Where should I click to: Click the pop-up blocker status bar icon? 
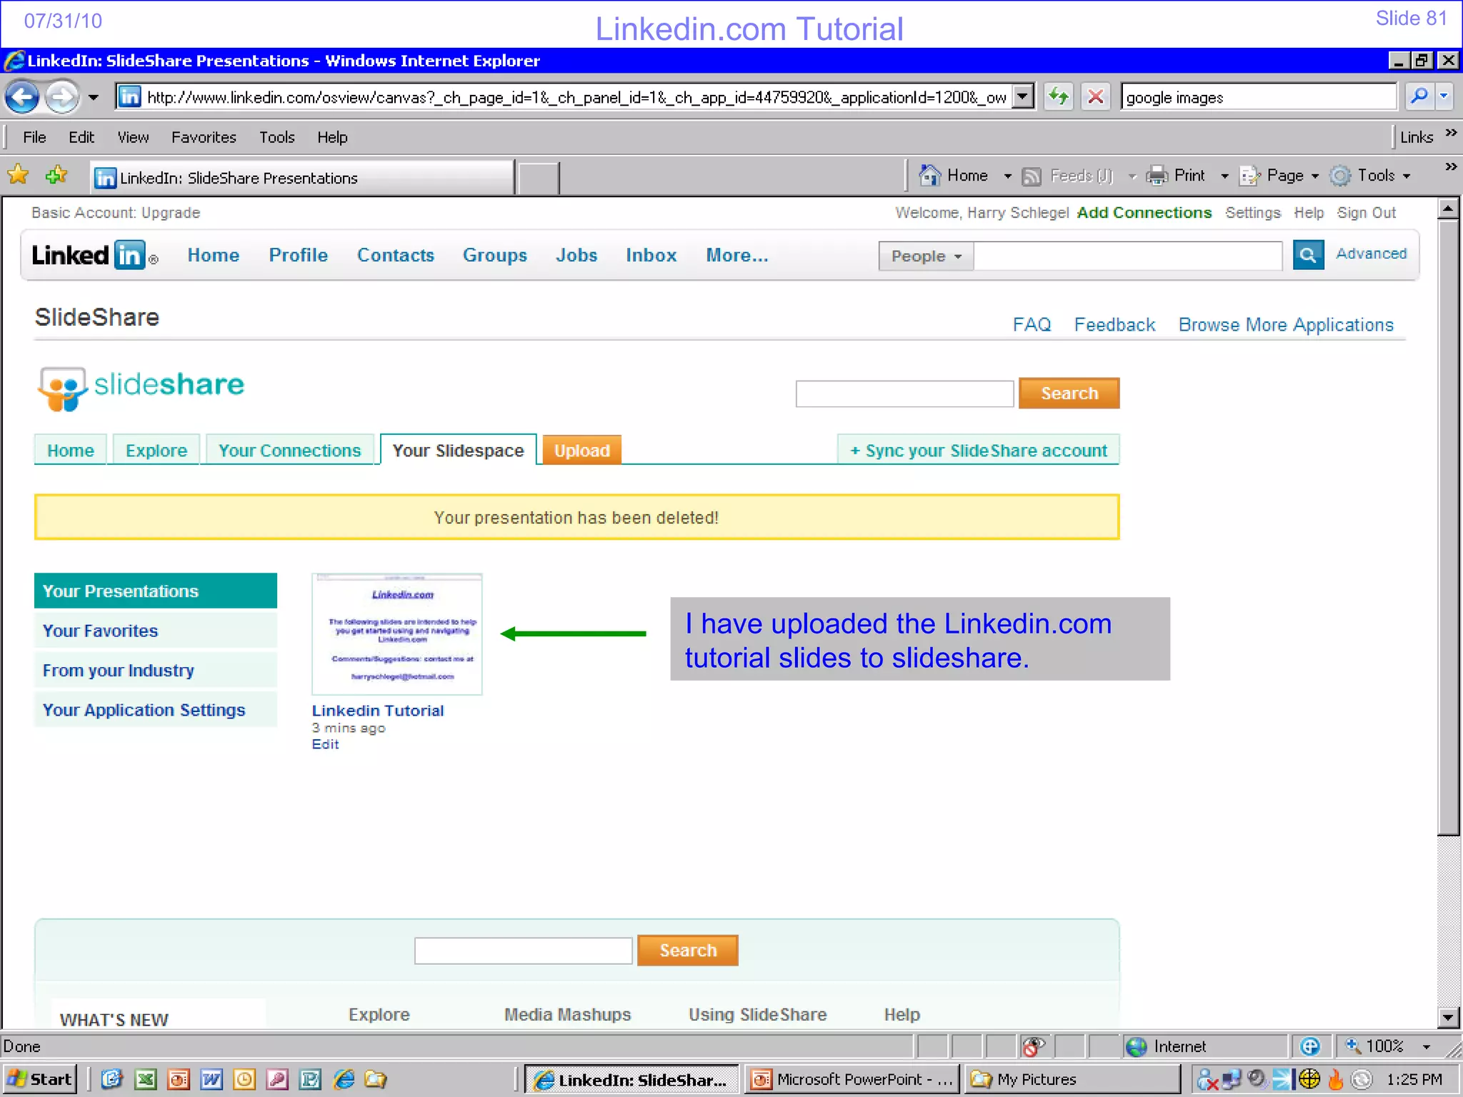(x=1033, y=1047)
